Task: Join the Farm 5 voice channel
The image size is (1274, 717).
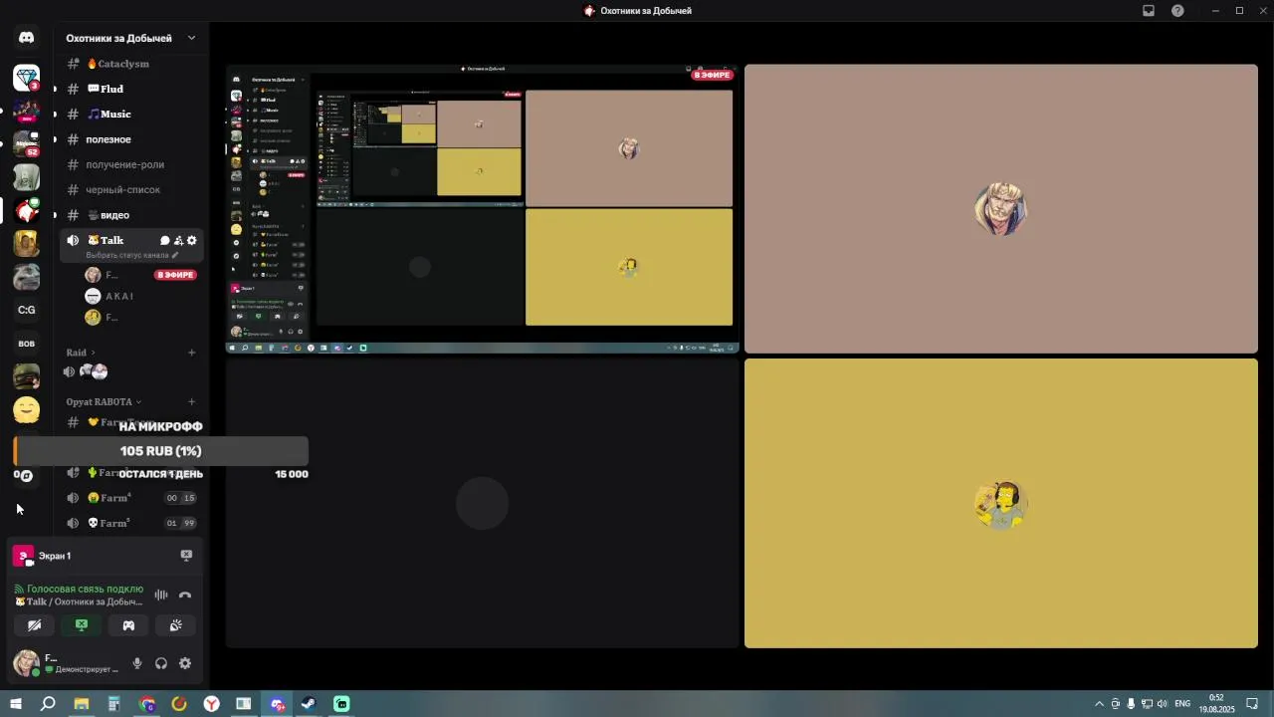Action: 131,523
